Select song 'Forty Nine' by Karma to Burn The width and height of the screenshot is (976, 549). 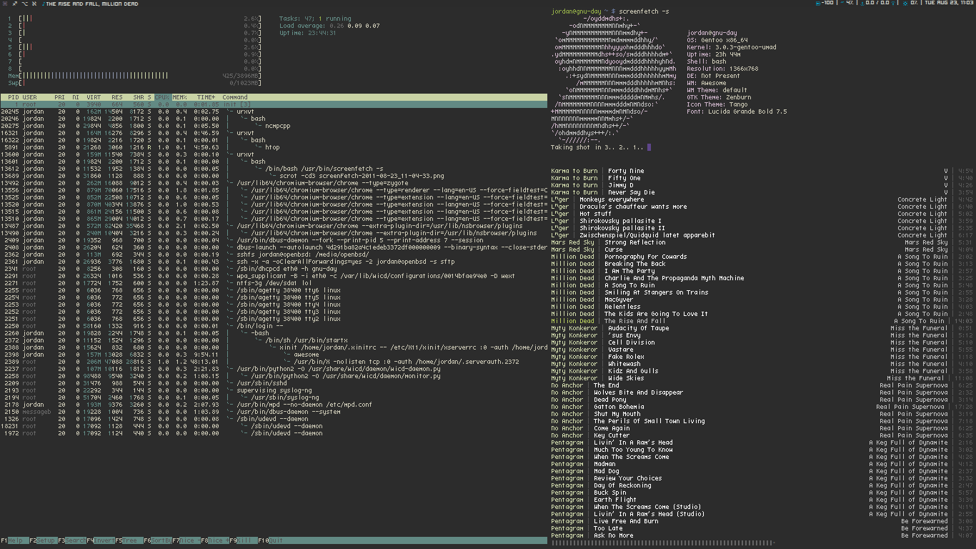point(762,171)
